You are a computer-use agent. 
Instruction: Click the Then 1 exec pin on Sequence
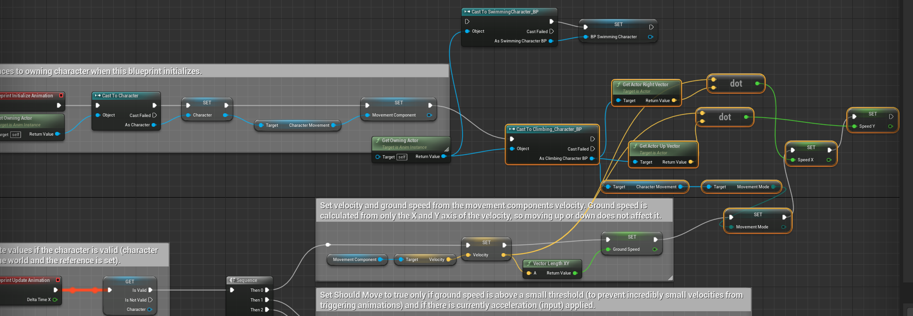click(267, 300)
